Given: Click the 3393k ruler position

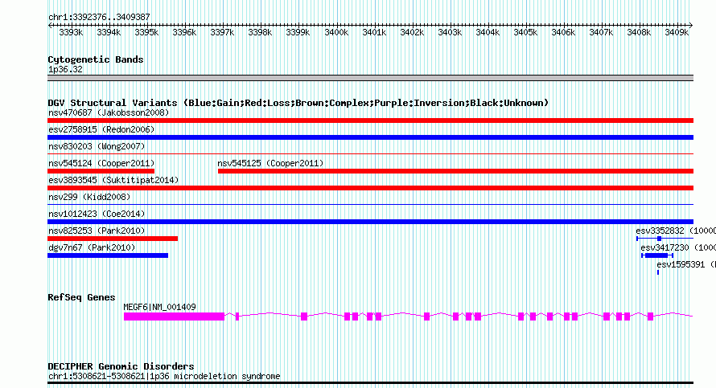Looking at the screenshot, I should [x=71, y=32].
